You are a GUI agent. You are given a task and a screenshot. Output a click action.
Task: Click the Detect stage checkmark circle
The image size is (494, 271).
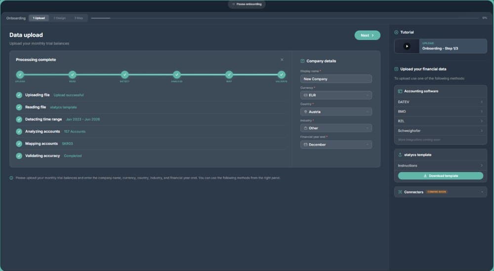[x=124, y=75]
